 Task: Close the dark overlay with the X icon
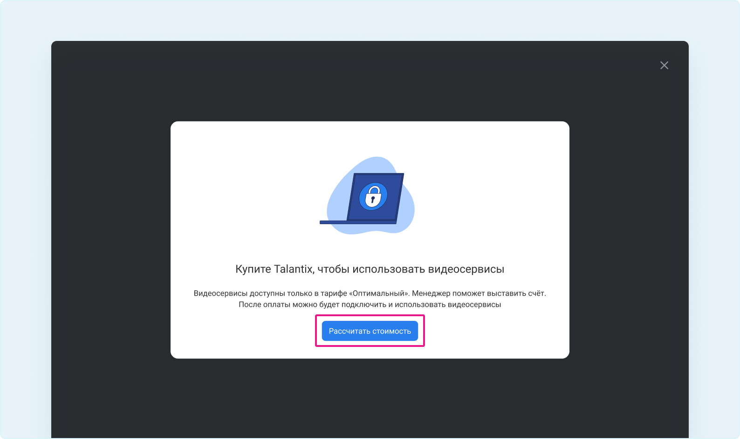[x=664, y=66]
